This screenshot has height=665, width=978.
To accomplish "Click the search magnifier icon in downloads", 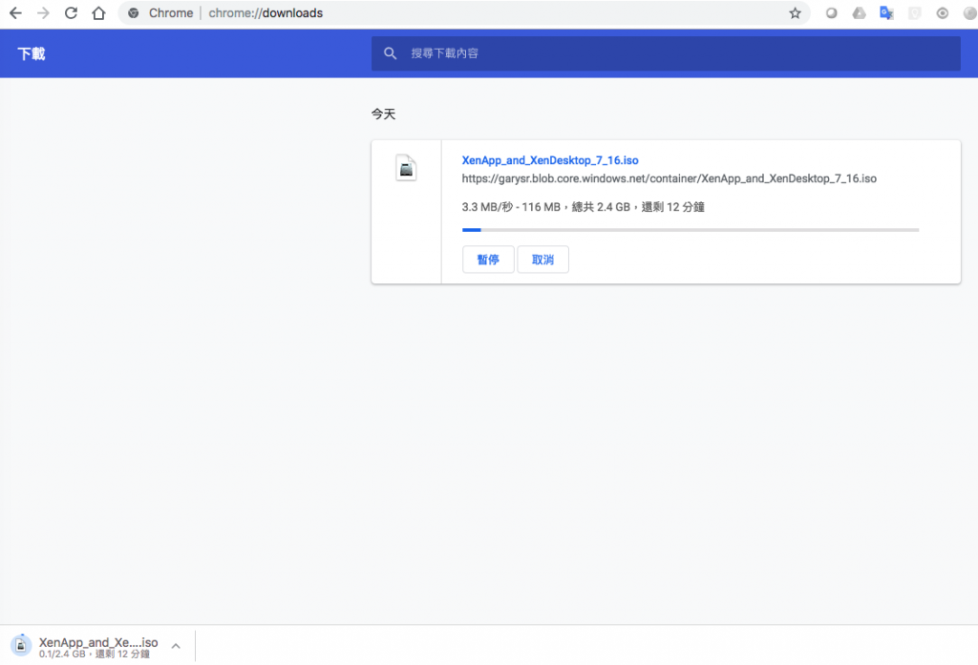I will click(x=391, y=53).
